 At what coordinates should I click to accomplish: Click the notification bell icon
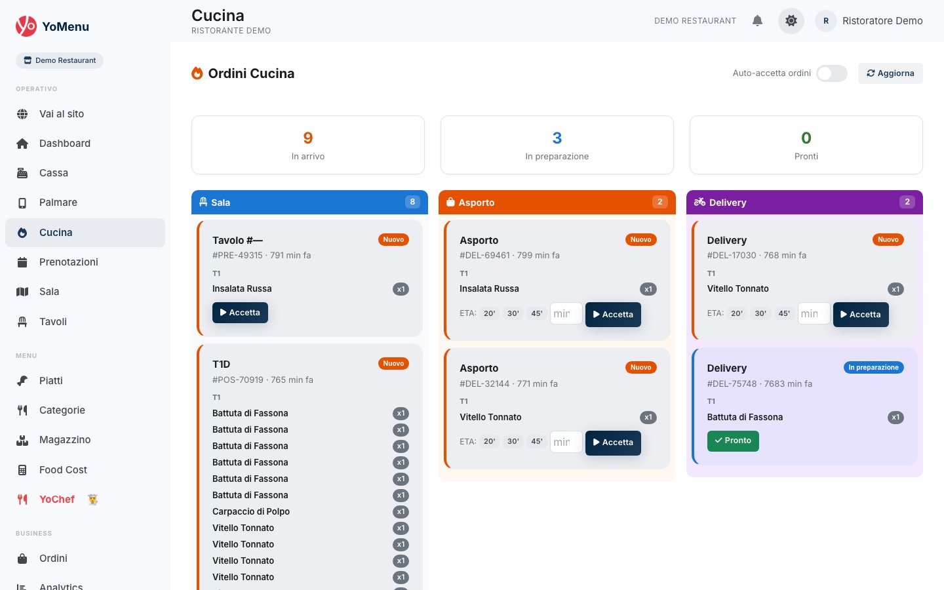click(x=757, y=21)
